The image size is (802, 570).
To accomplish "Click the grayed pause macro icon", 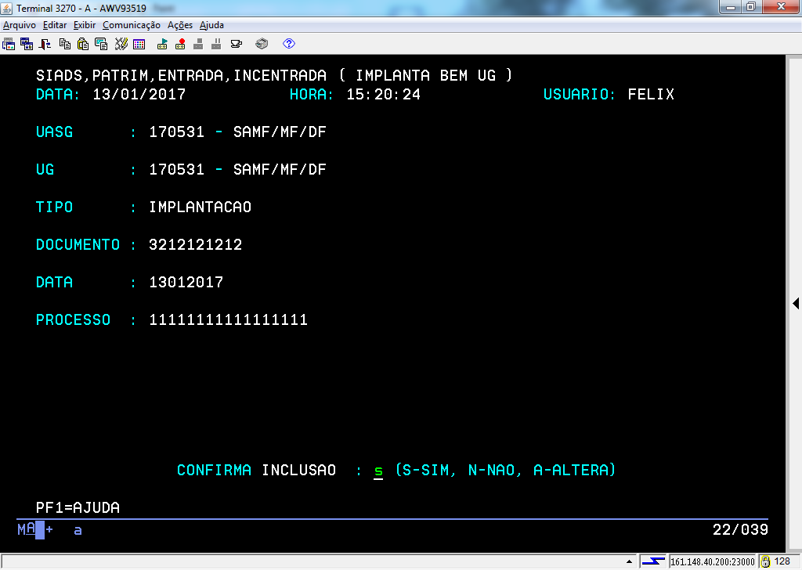I will coord(216,44).
